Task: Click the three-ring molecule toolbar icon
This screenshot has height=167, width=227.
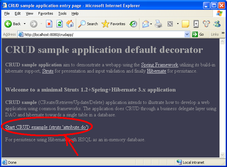Action: pyautogui.click(x=206, y=24)
